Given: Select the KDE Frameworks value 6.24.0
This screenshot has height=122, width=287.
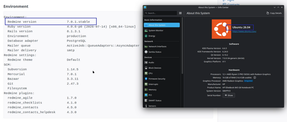Looking at the screenshot, I should click(225, 52).
